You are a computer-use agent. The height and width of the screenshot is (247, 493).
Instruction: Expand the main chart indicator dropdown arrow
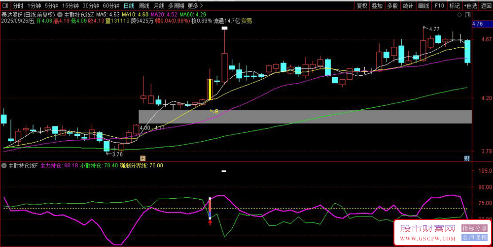pos(60,15)
